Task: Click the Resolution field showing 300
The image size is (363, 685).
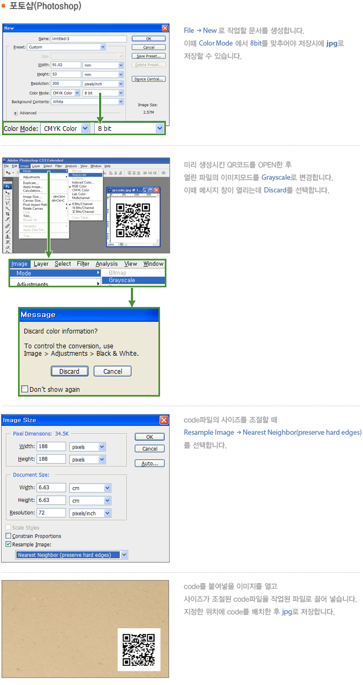Action: (x=66, y=84)
